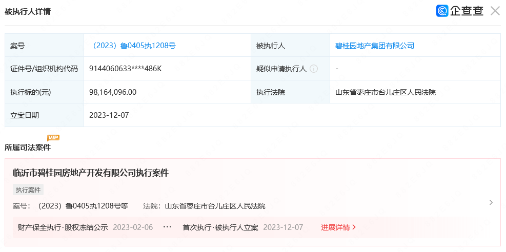
Task: Click the 案号 label in card: (2023)鲁0405执1208号等
Action: click(x=70, y=206)
